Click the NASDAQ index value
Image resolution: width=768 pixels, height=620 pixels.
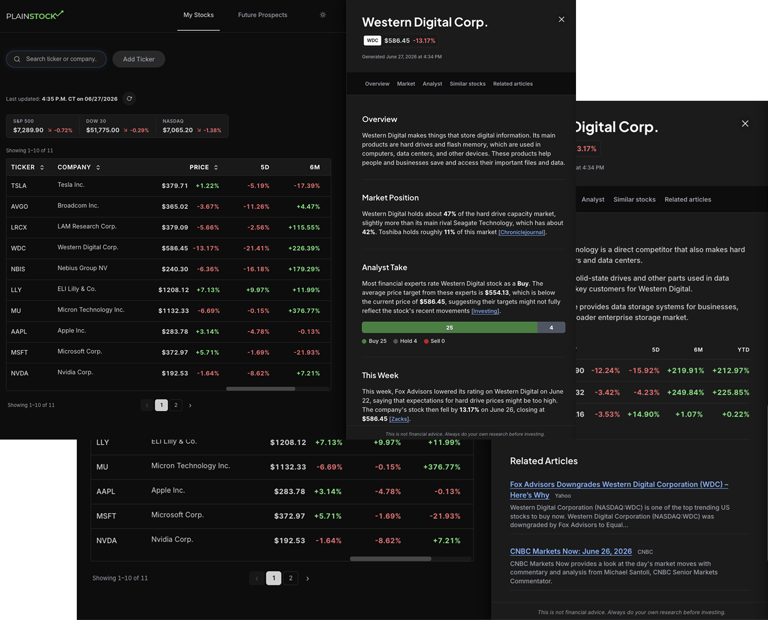(178, 130)
